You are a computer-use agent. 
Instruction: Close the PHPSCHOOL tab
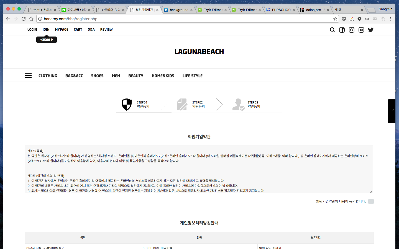pos(294,10)
